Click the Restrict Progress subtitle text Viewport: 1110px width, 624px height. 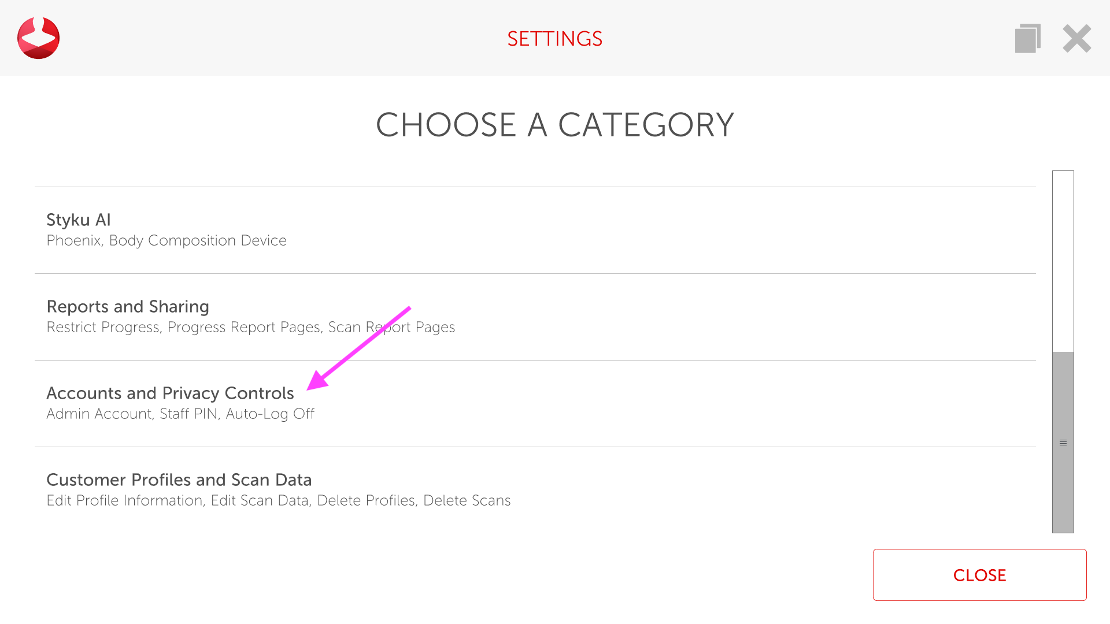(103, 328)
